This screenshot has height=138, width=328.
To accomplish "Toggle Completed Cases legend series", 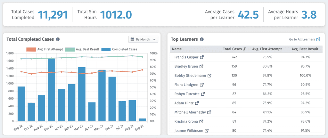I will (119, 49).
